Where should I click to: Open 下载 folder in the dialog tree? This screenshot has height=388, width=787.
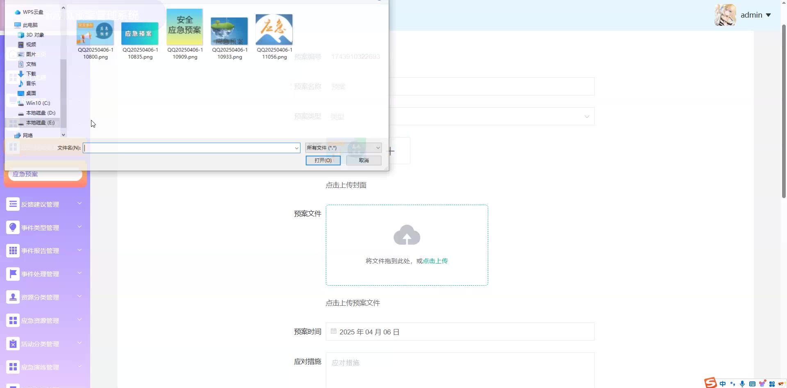coord(27,74)
